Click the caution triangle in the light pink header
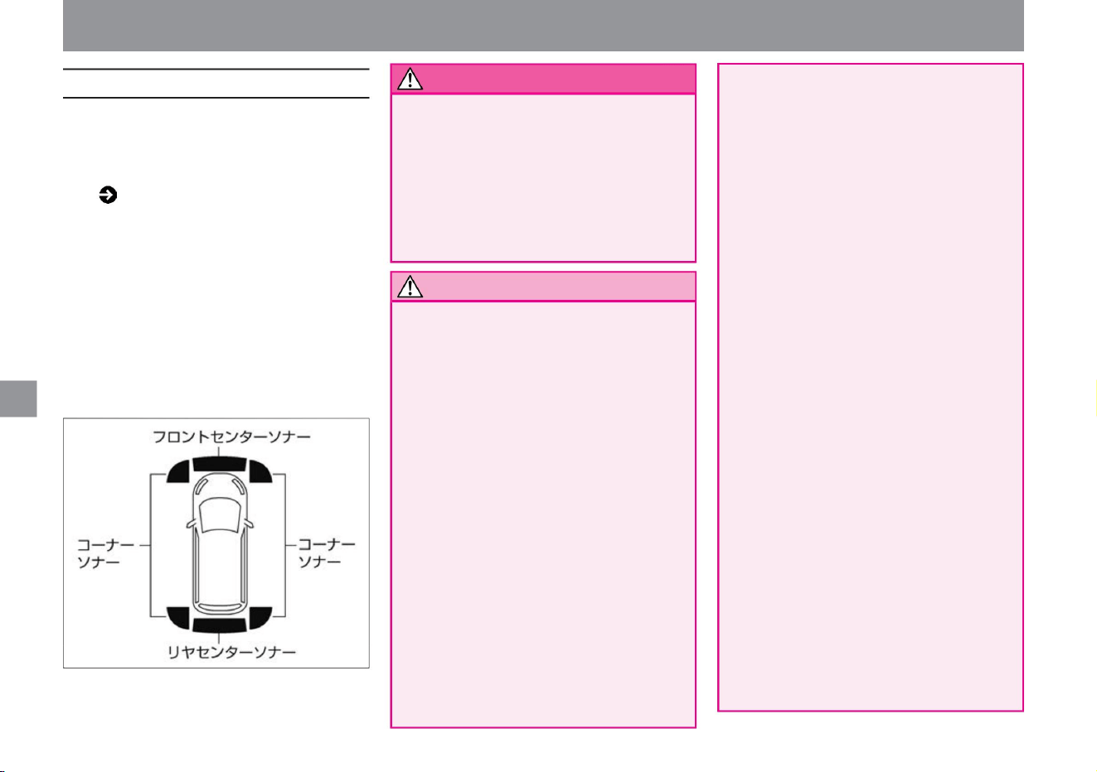Screen dimensions: 1097x772 tap(410, 287)
